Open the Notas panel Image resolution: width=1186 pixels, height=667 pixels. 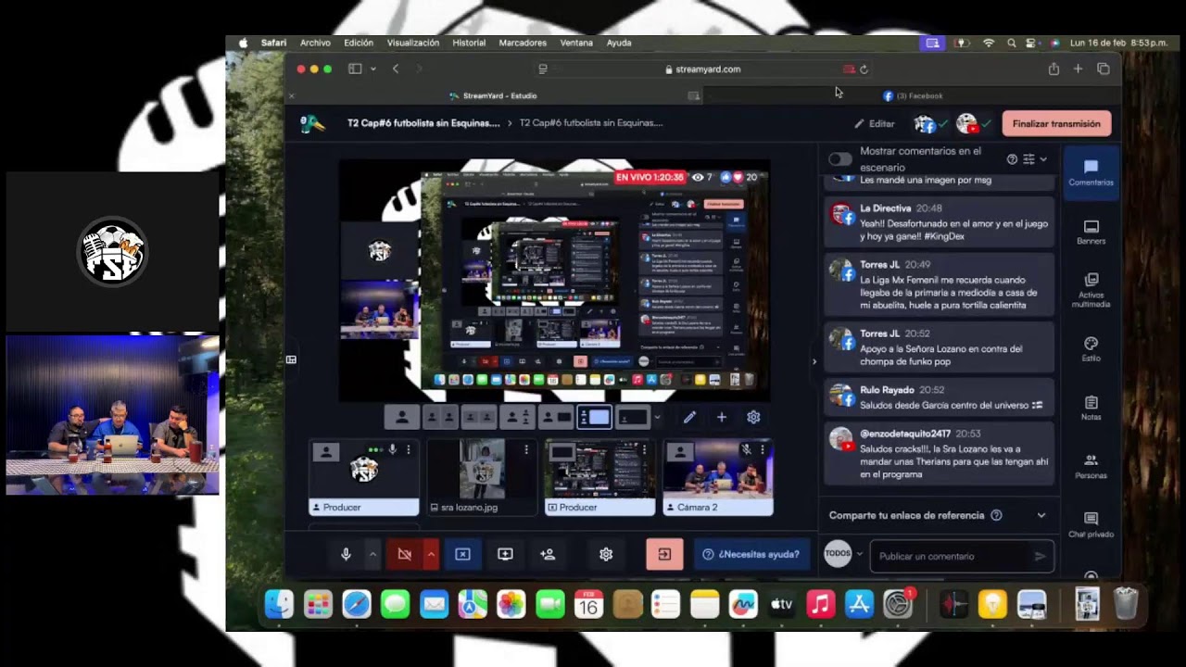tap(1091, 408)
